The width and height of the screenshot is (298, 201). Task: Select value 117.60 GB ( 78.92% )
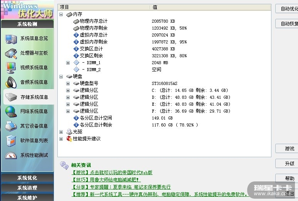click(x=175, y=125)
